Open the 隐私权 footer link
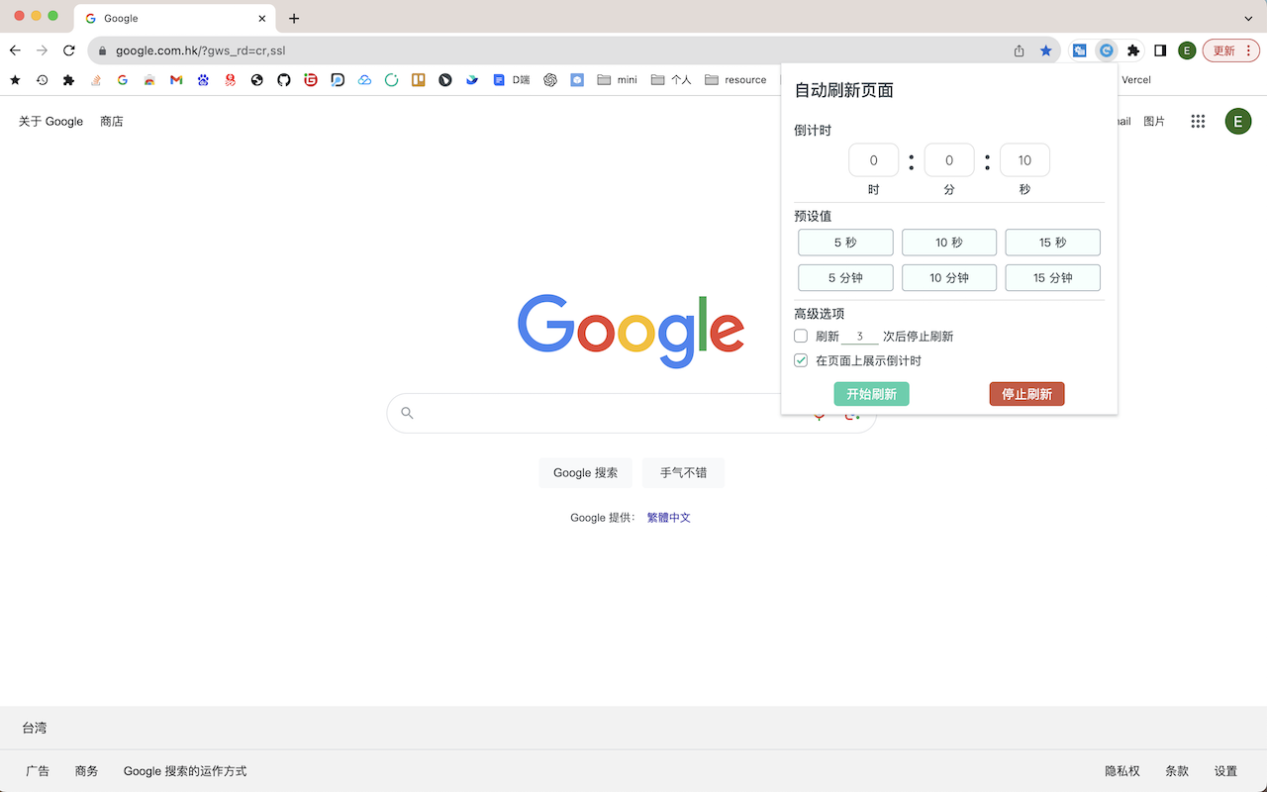The image size is (1267, 792). pyautogui.click(x=1122, y=770)
